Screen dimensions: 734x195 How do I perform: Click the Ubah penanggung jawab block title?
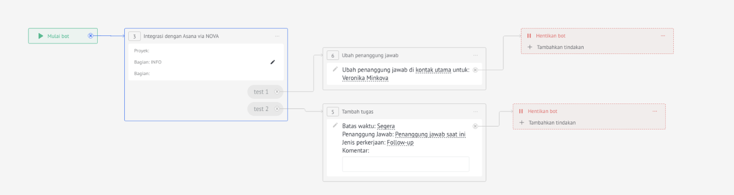pyautogui.click(x=370, y=55)
